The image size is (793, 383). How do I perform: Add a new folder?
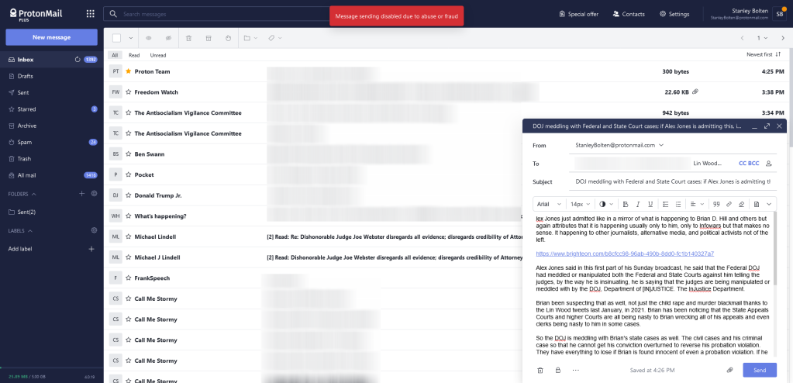(82, 194)
